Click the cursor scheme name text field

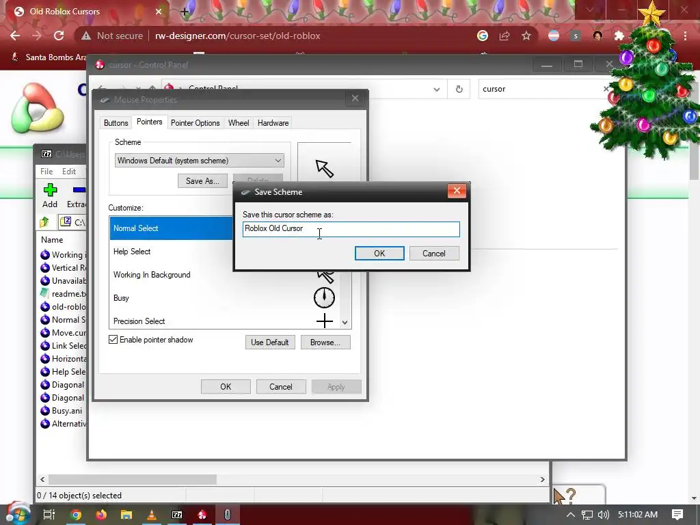point(351,229)
